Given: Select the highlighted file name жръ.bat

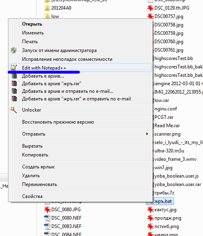Looking at the screenshot, I should [163, 201].
